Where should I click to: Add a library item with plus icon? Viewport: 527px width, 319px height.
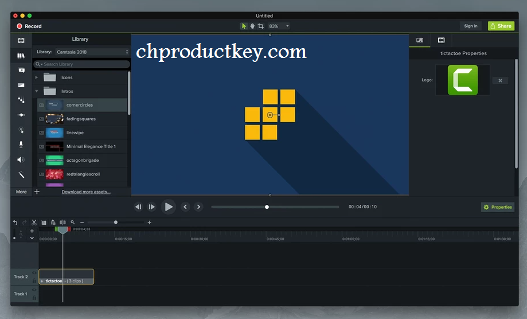37,192
